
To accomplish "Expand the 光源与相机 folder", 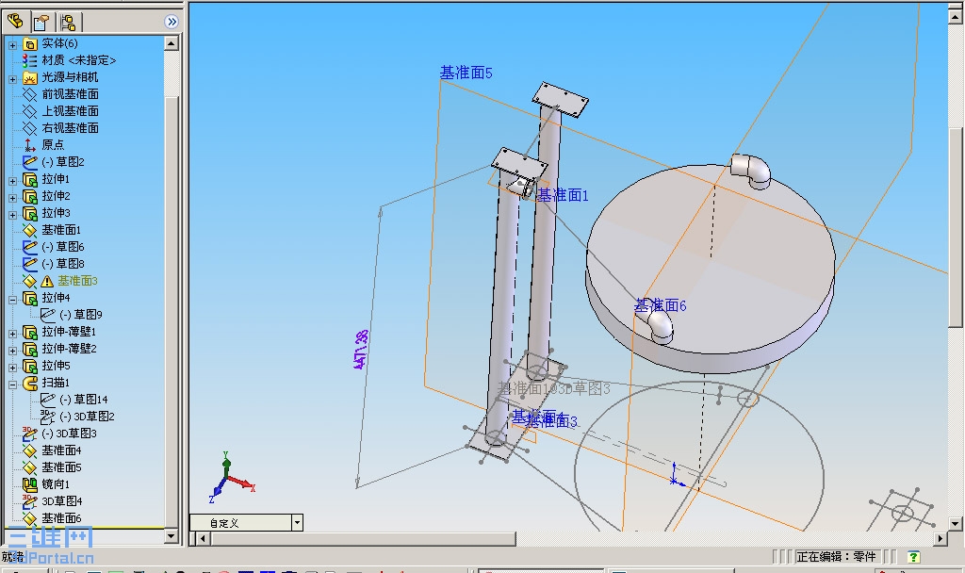I will 12,79.
